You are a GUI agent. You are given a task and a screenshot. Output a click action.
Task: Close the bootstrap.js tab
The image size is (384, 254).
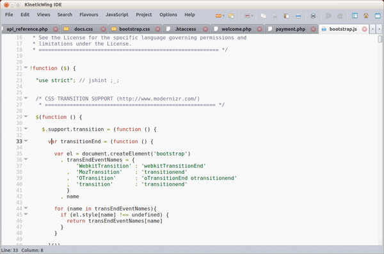click(364, 29)
